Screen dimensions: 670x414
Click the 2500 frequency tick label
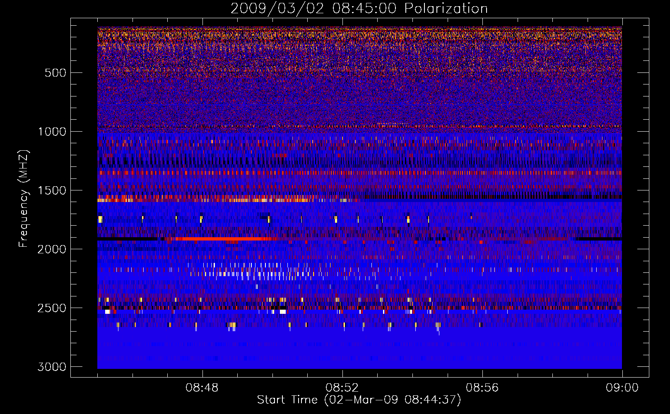pos(52,308)
